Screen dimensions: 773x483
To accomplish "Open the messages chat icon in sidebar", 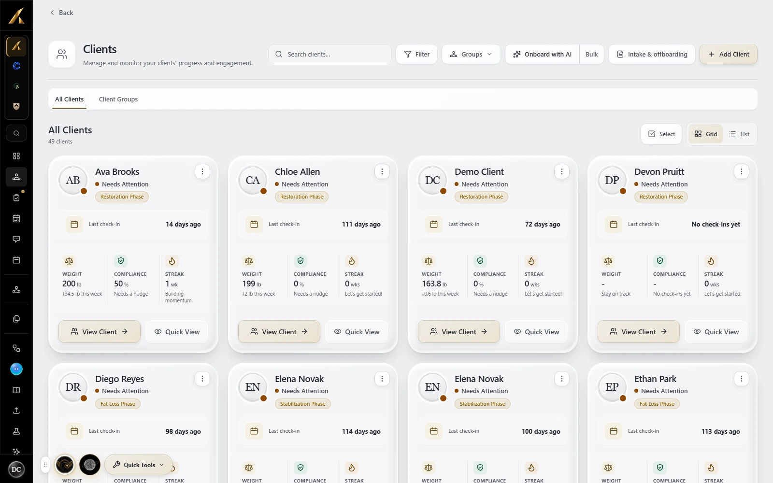I will pyautogui.click(x=16, y=239).
